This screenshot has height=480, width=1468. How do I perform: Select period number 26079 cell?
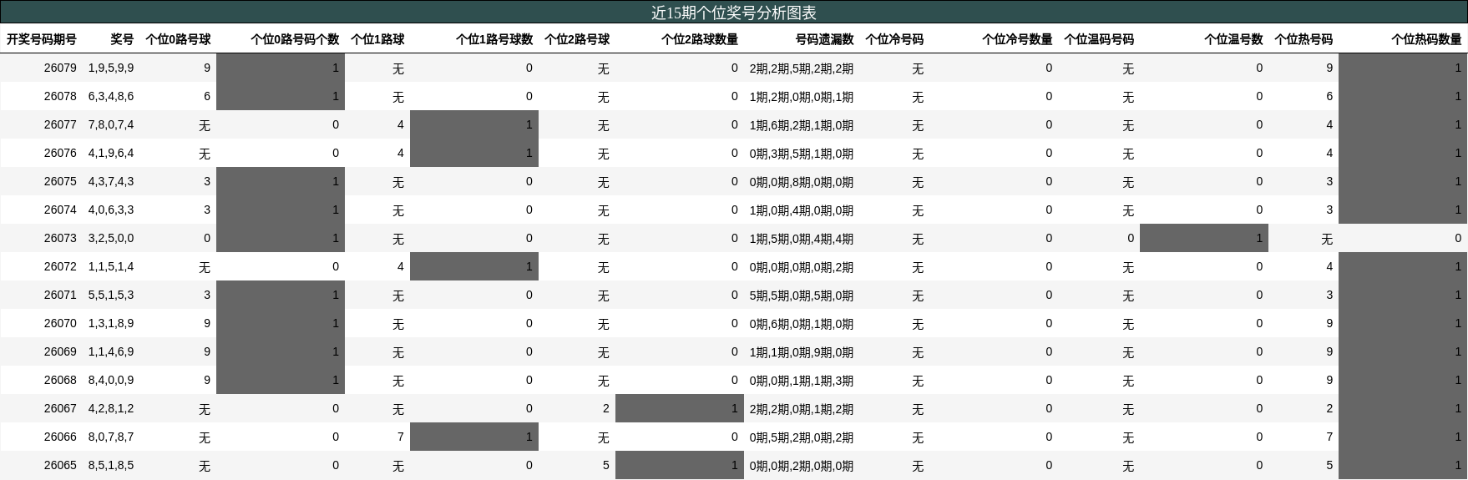[60, 68]
